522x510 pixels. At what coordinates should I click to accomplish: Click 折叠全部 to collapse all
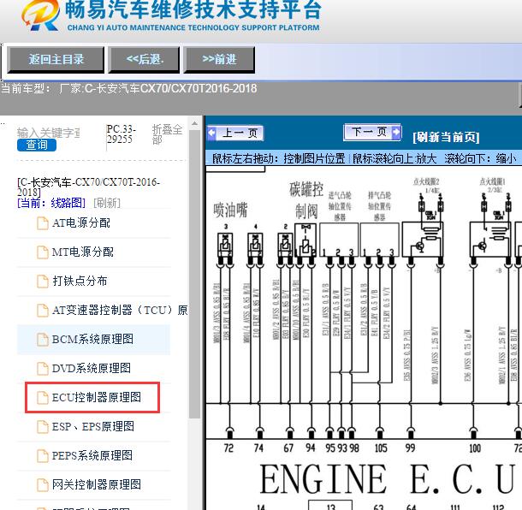167,134
